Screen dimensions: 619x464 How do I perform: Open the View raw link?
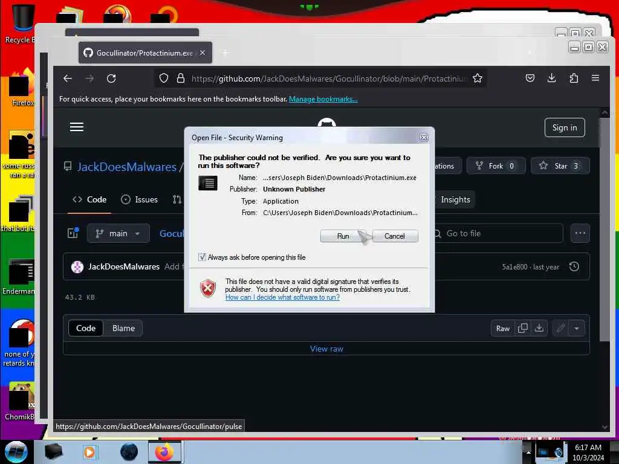pos(326,349)
